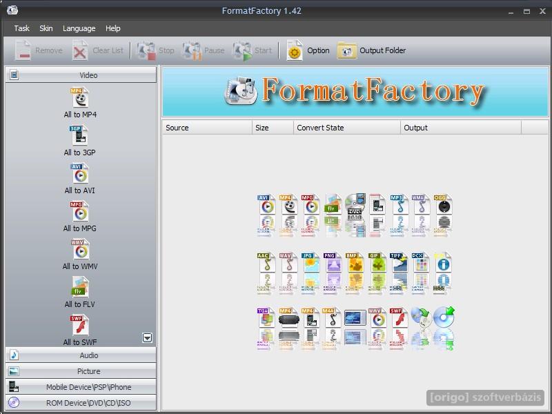The height and width of the screenshot is (414, 552).
Task: Maximize the FormatFactory window
Action: click(x=526, y=11)
